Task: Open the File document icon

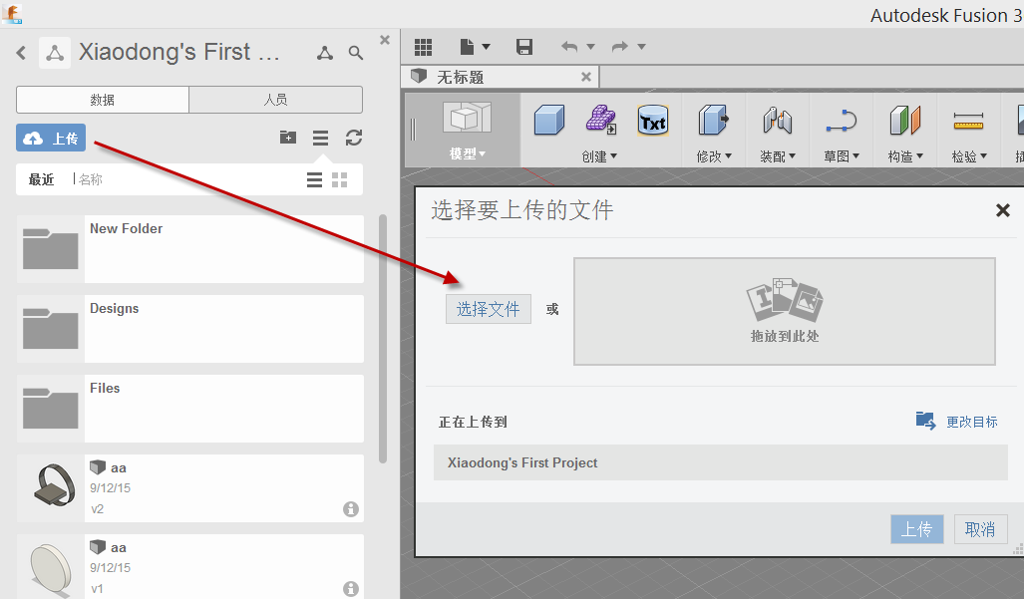Action: 467,47
